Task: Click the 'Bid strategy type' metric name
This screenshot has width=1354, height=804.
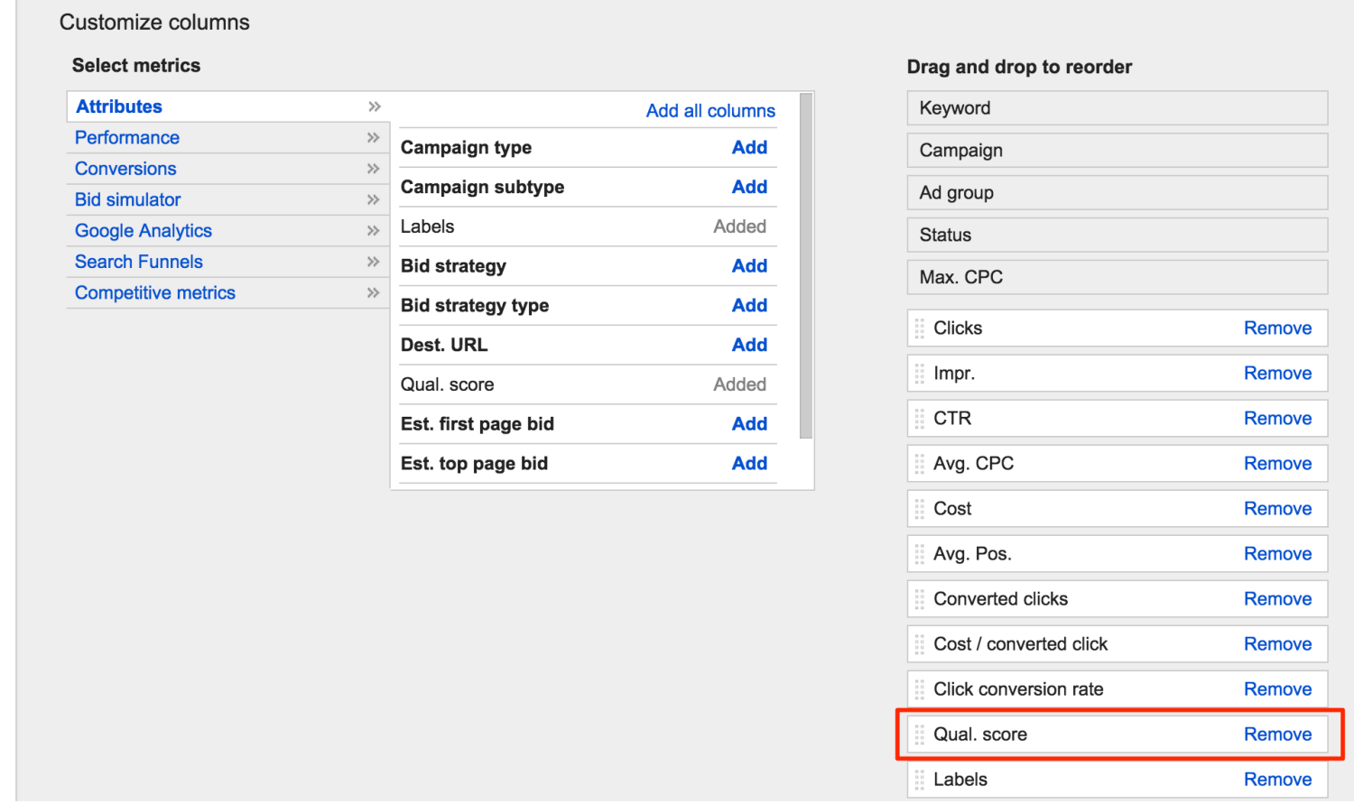Action: pyautogui.click(x=475, y=306)
